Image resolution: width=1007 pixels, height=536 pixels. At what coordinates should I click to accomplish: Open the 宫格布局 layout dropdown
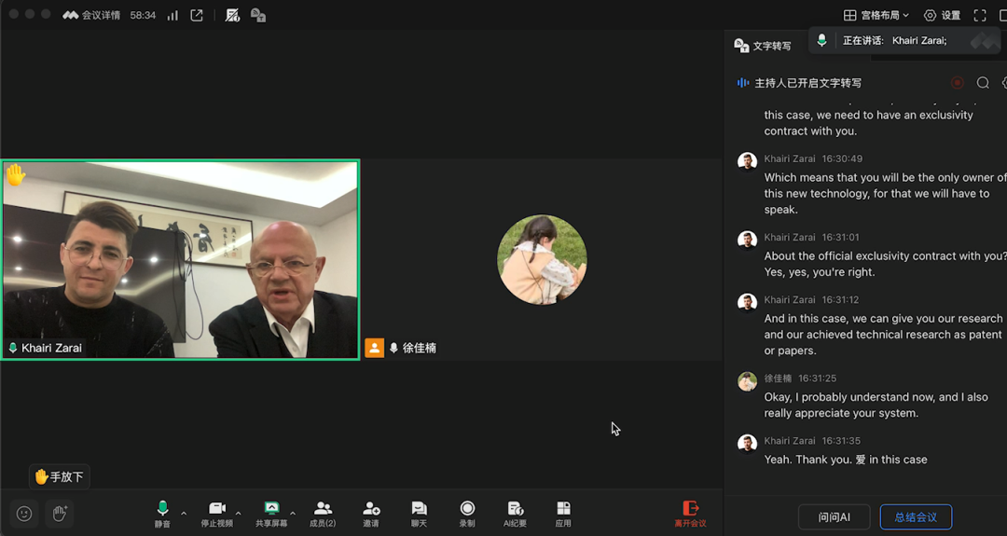click(x=876, y=15)
